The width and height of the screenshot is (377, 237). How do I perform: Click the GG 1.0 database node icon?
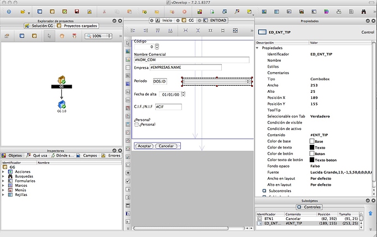point(61,103)
